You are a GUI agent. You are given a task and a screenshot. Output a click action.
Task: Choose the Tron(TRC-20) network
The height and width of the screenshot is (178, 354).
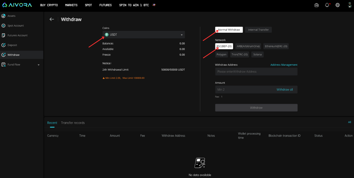point(240,54)
